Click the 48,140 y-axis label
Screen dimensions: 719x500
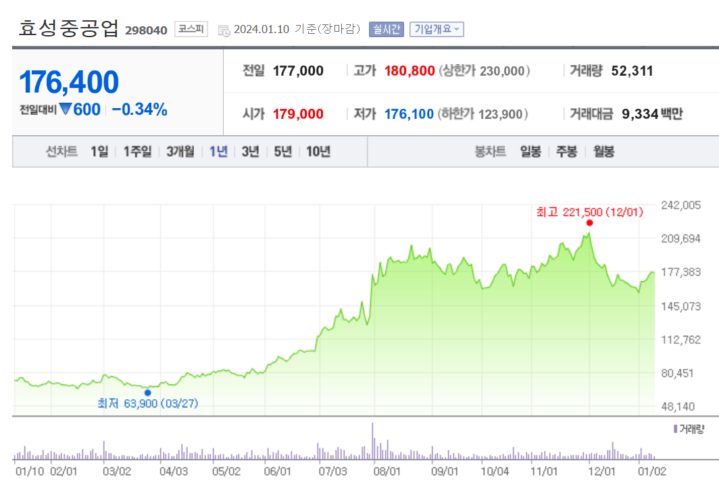pos(678,407)
